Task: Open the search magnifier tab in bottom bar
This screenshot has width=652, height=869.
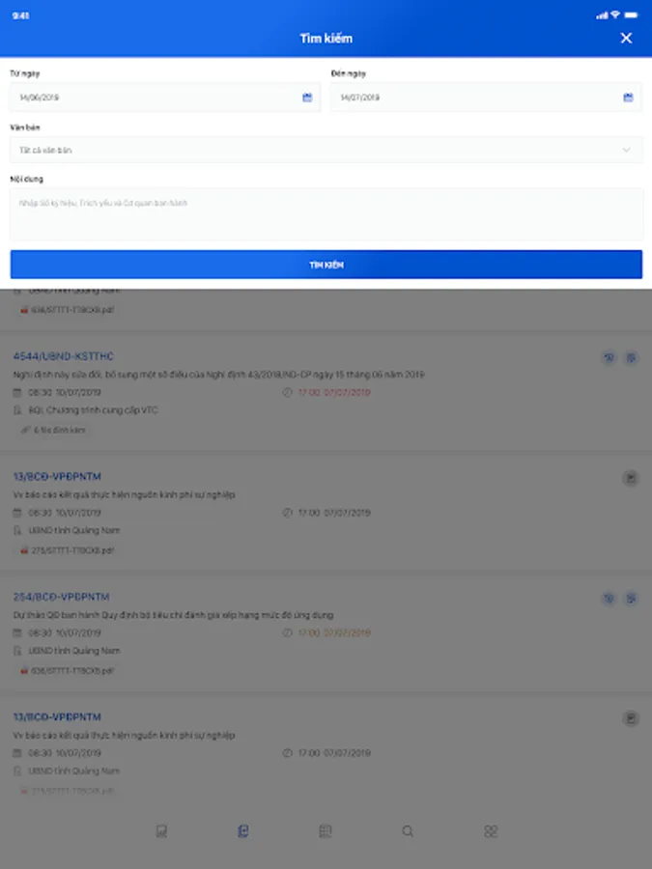Action: (408, 830)
